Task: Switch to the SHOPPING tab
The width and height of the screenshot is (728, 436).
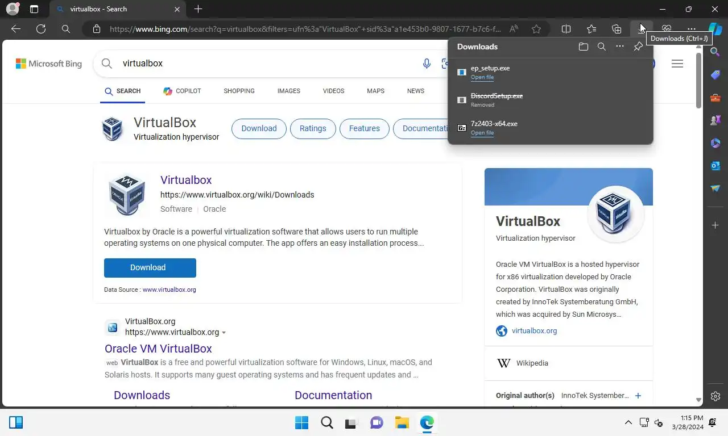Action: click(239, 91)
